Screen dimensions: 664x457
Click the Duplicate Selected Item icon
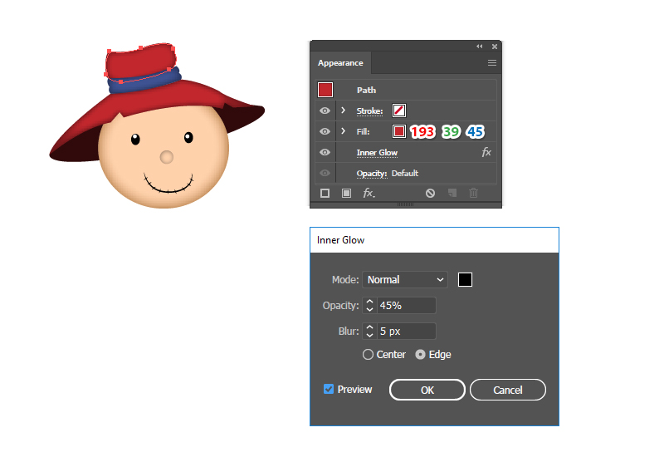[452, 193]
